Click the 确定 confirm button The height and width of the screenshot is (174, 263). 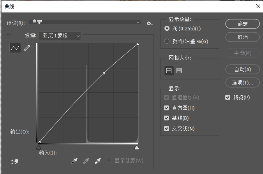[243, 24]
